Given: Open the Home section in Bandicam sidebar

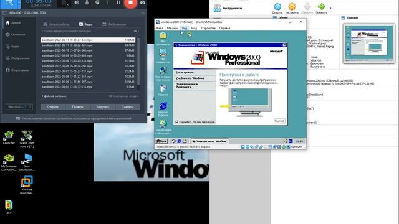Looking at the screenshot, I should [13, 23].
